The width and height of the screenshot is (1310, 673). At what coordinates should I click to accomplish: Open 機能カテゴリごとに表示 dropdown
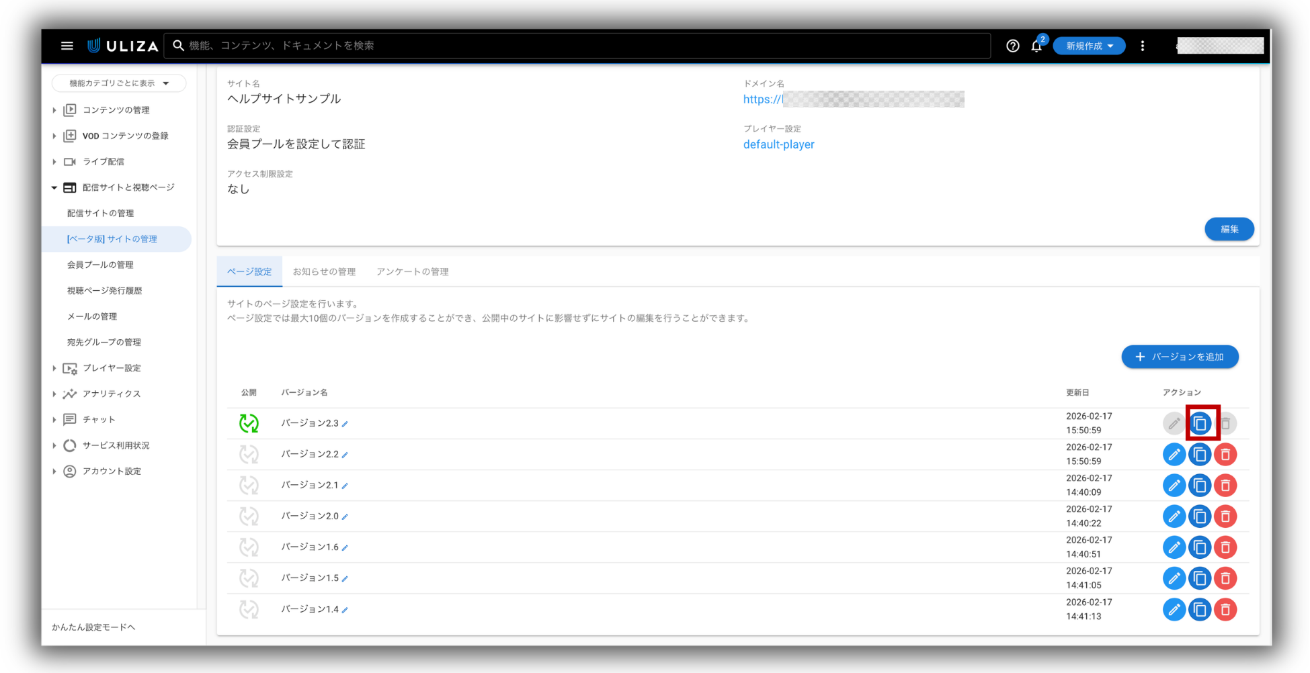point(119,83)
